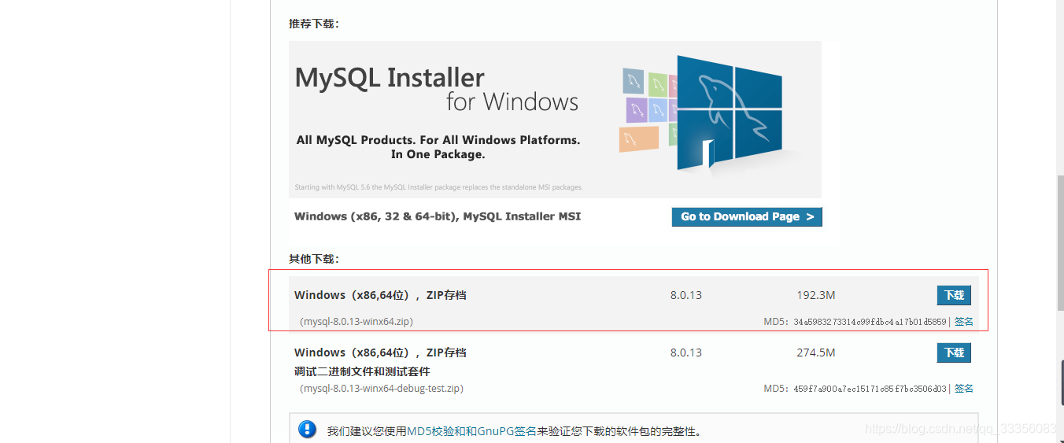Click the 其他下载 heading
Image resolution: width=1064 pixels, height=443 pixels.
pos(314,259)
